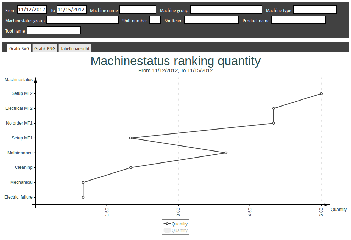Click the 'No order MT1' axis label
The image size is (351, 240).
click(19, 123)
